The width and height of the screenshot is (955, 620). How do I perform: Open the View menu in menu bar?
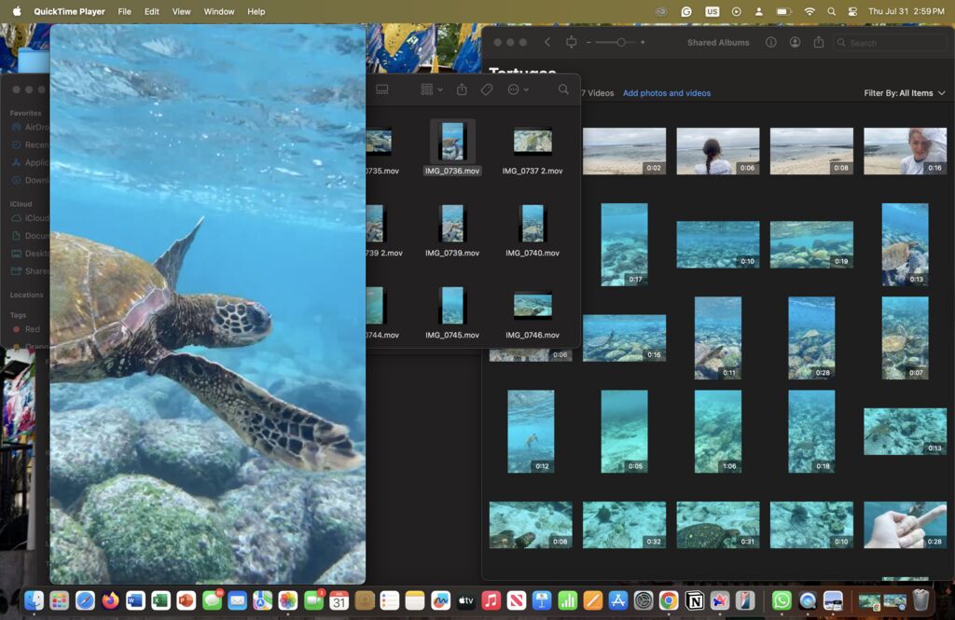(181, 11)
